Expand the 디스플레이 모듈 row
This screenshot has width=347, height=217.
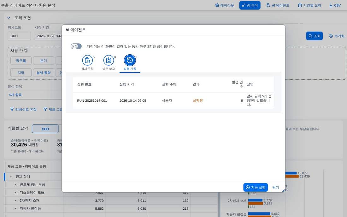[x=15, y=193]
